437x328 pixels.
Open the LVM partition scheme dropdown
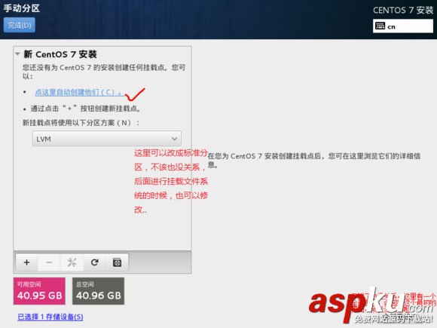(x=107, y=139)
